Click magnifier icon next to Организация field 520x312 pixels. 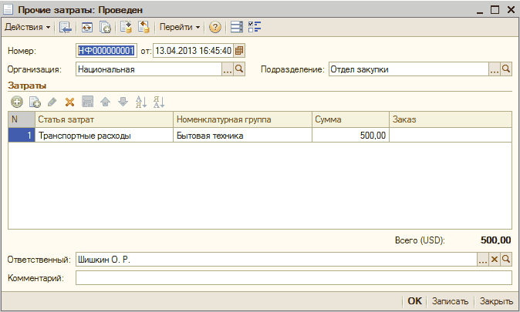click(x=239, y=69)
